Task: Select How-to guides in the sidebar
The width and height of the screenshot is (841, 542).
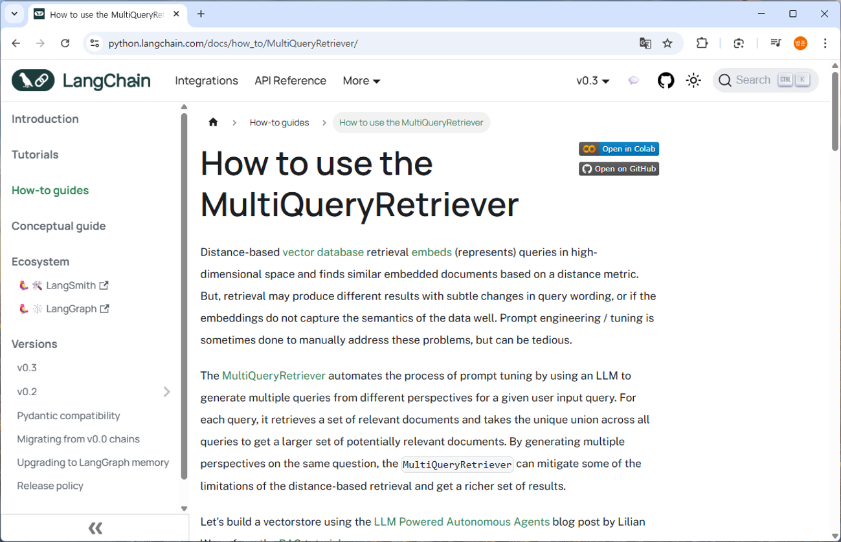Action: [x=50, y=190]
